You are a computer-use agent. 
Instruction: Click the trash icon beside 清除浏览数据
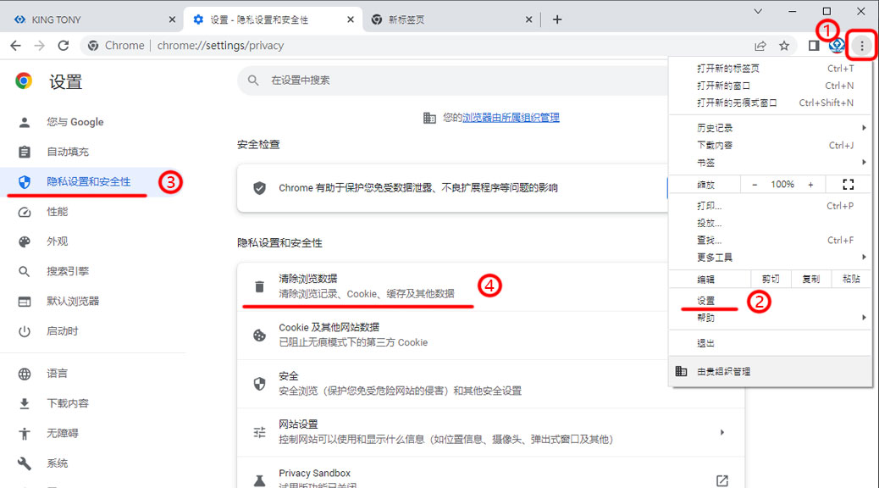[x=259, y=286]
